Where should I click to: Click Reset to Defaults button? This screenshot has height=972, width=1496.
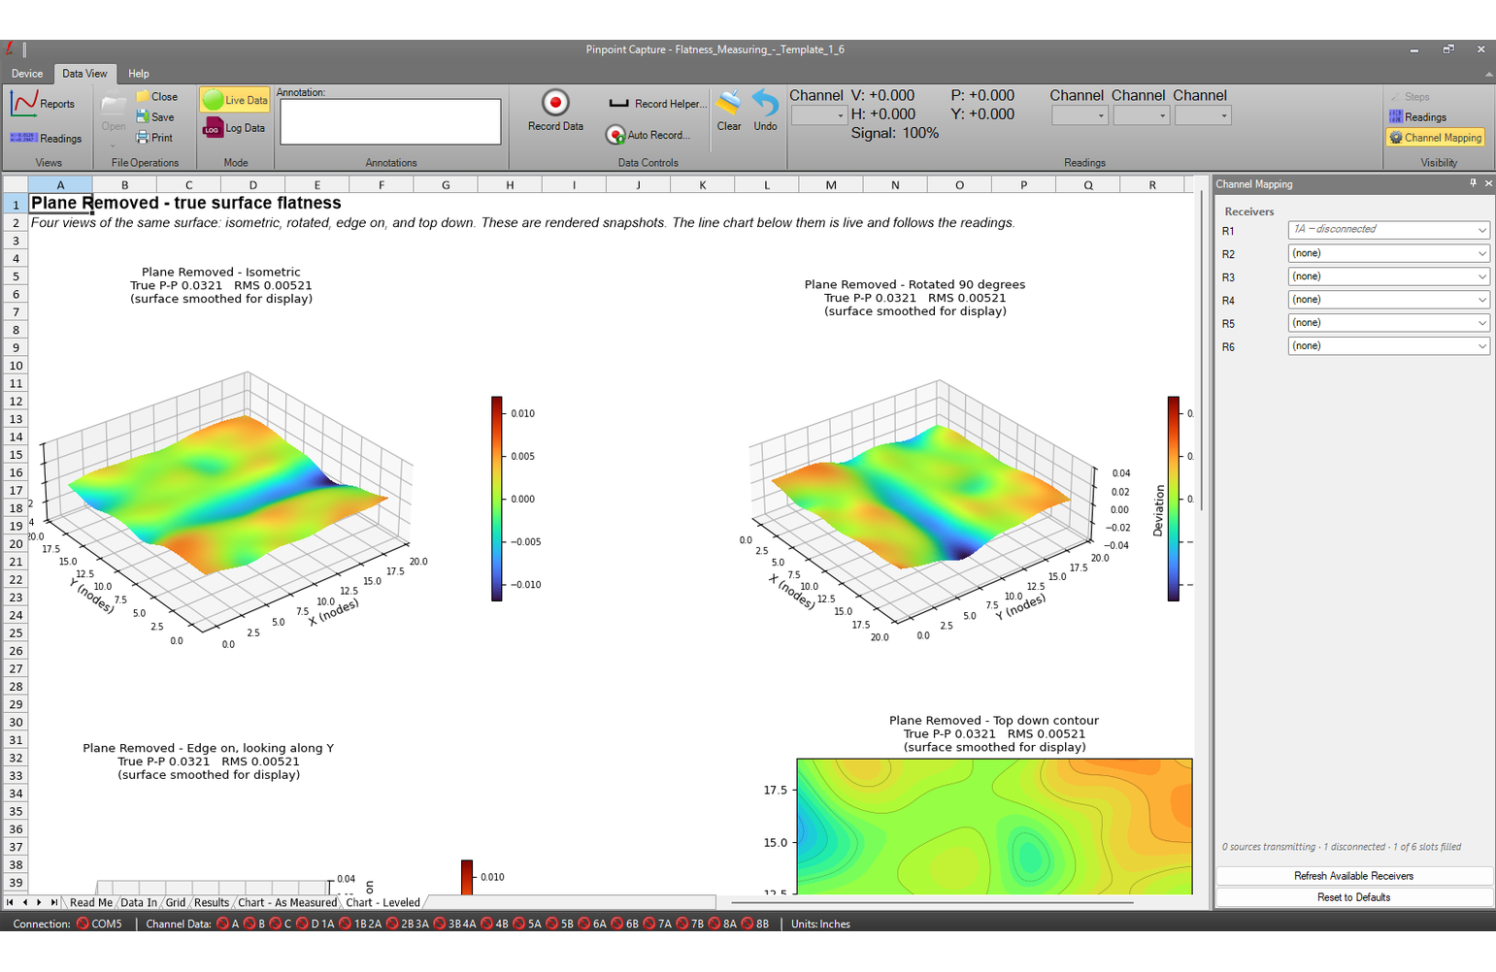tap(1353, 897)
